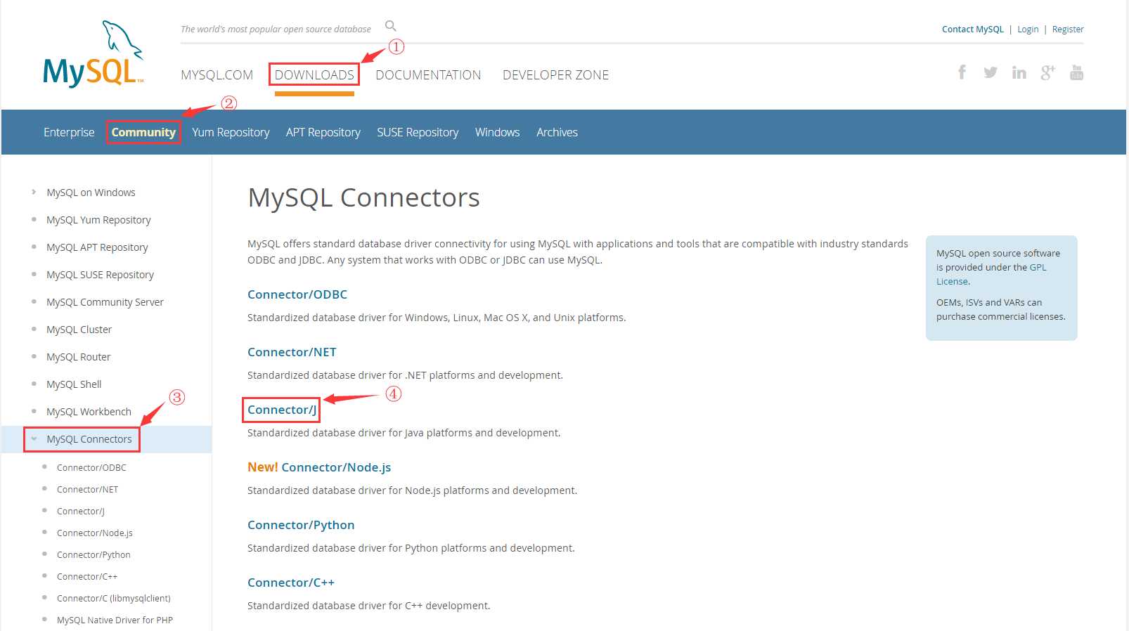
Task: Open sidebar sub-item Connector/C++
Action: coord(87,576)
